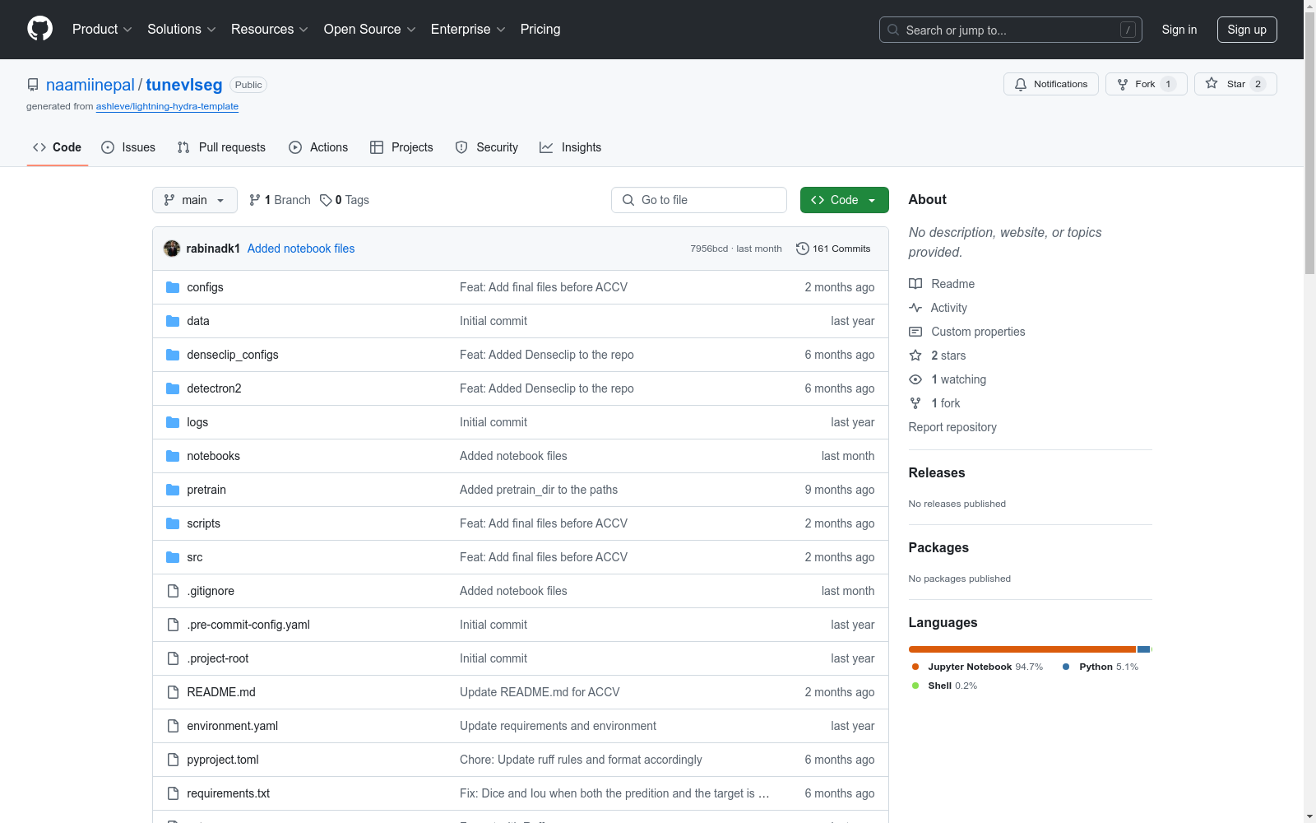Open the data folder
This screenshot has width=1316, height=823.
(x=198, y=321)
